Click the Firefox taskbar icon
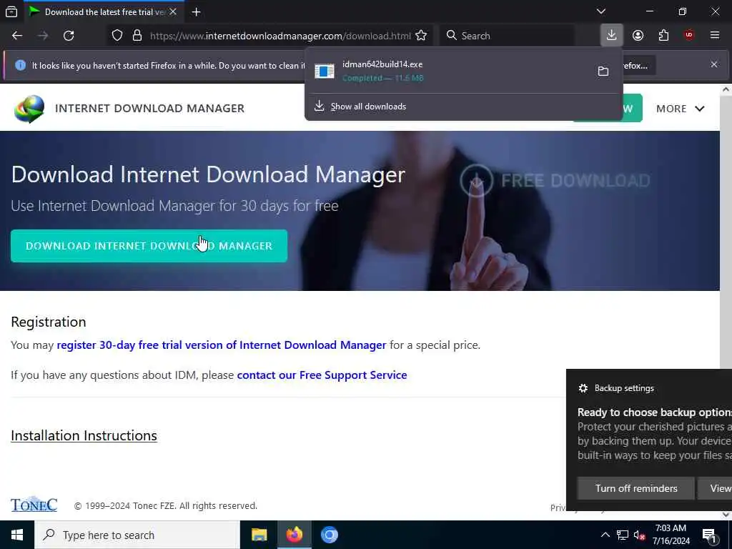 [294, 535]
